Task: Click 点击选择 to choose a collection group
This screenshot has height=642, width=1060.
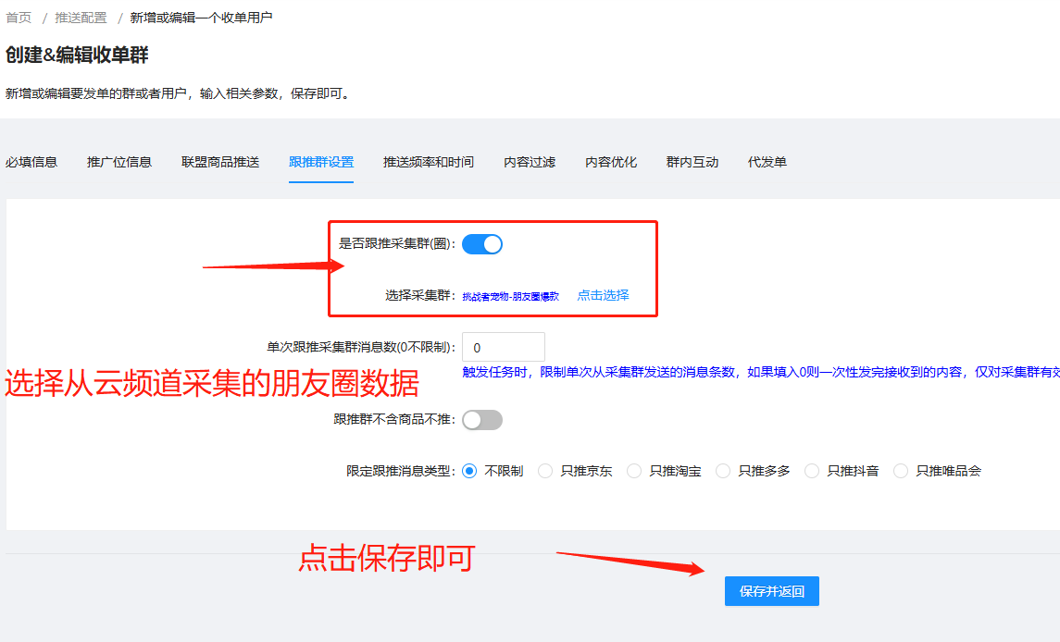Action: click(x=604, y=295)
